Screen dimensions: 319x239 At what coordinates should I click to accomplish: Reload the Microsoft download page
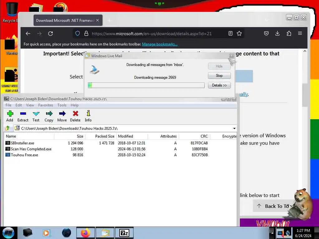[50, 34]
